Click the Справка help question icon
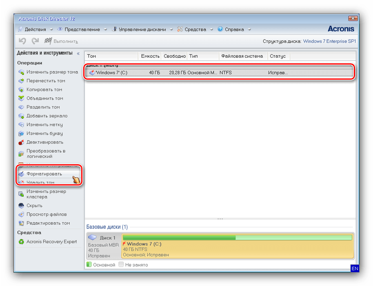The height and width of the screenshot is (286, 373). coord(220,29)
